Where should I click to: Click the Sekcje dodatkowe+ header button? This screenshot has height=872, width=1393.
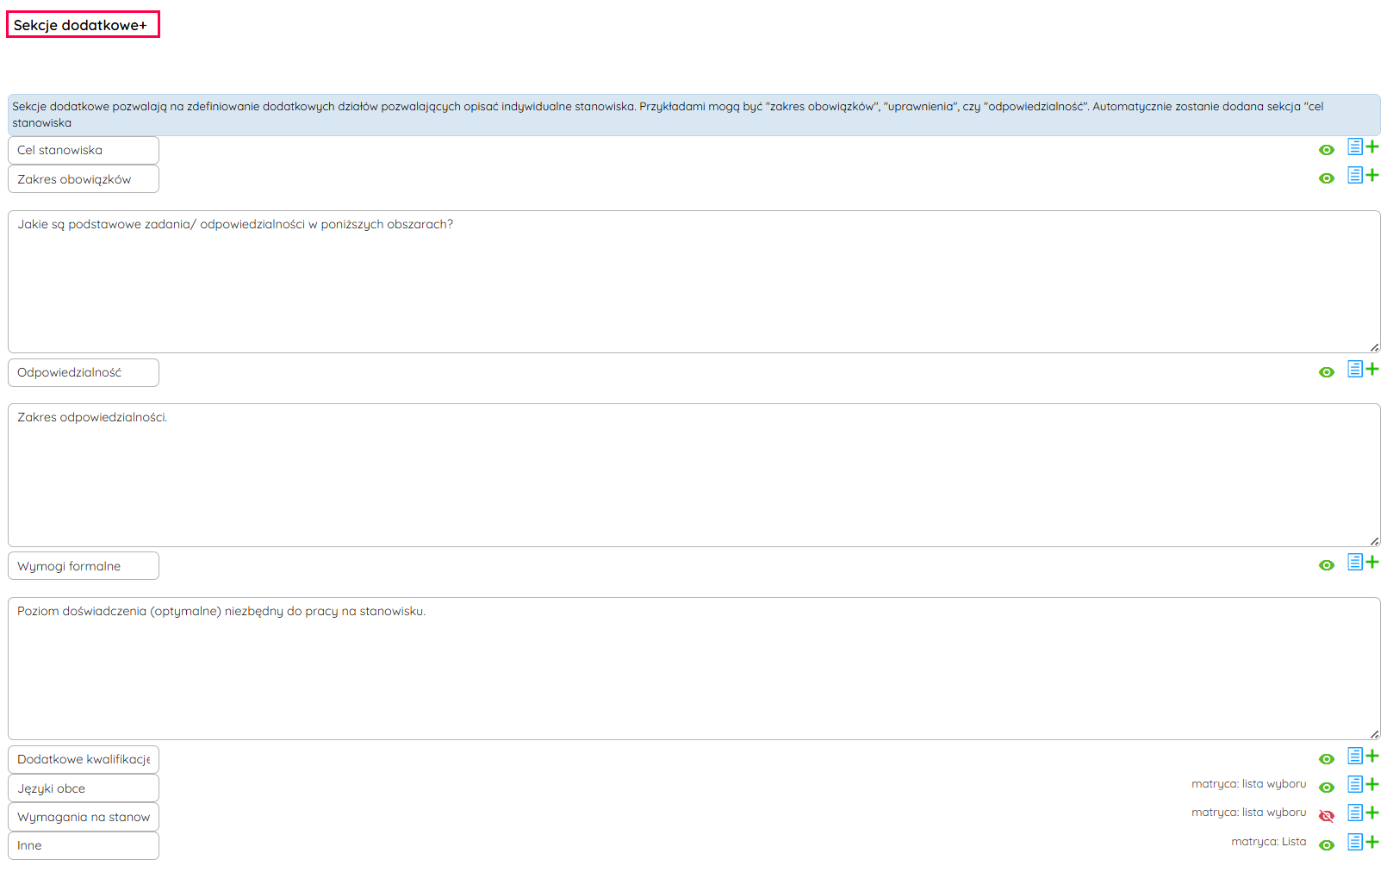pyautogui.click(x=83, y=25)
